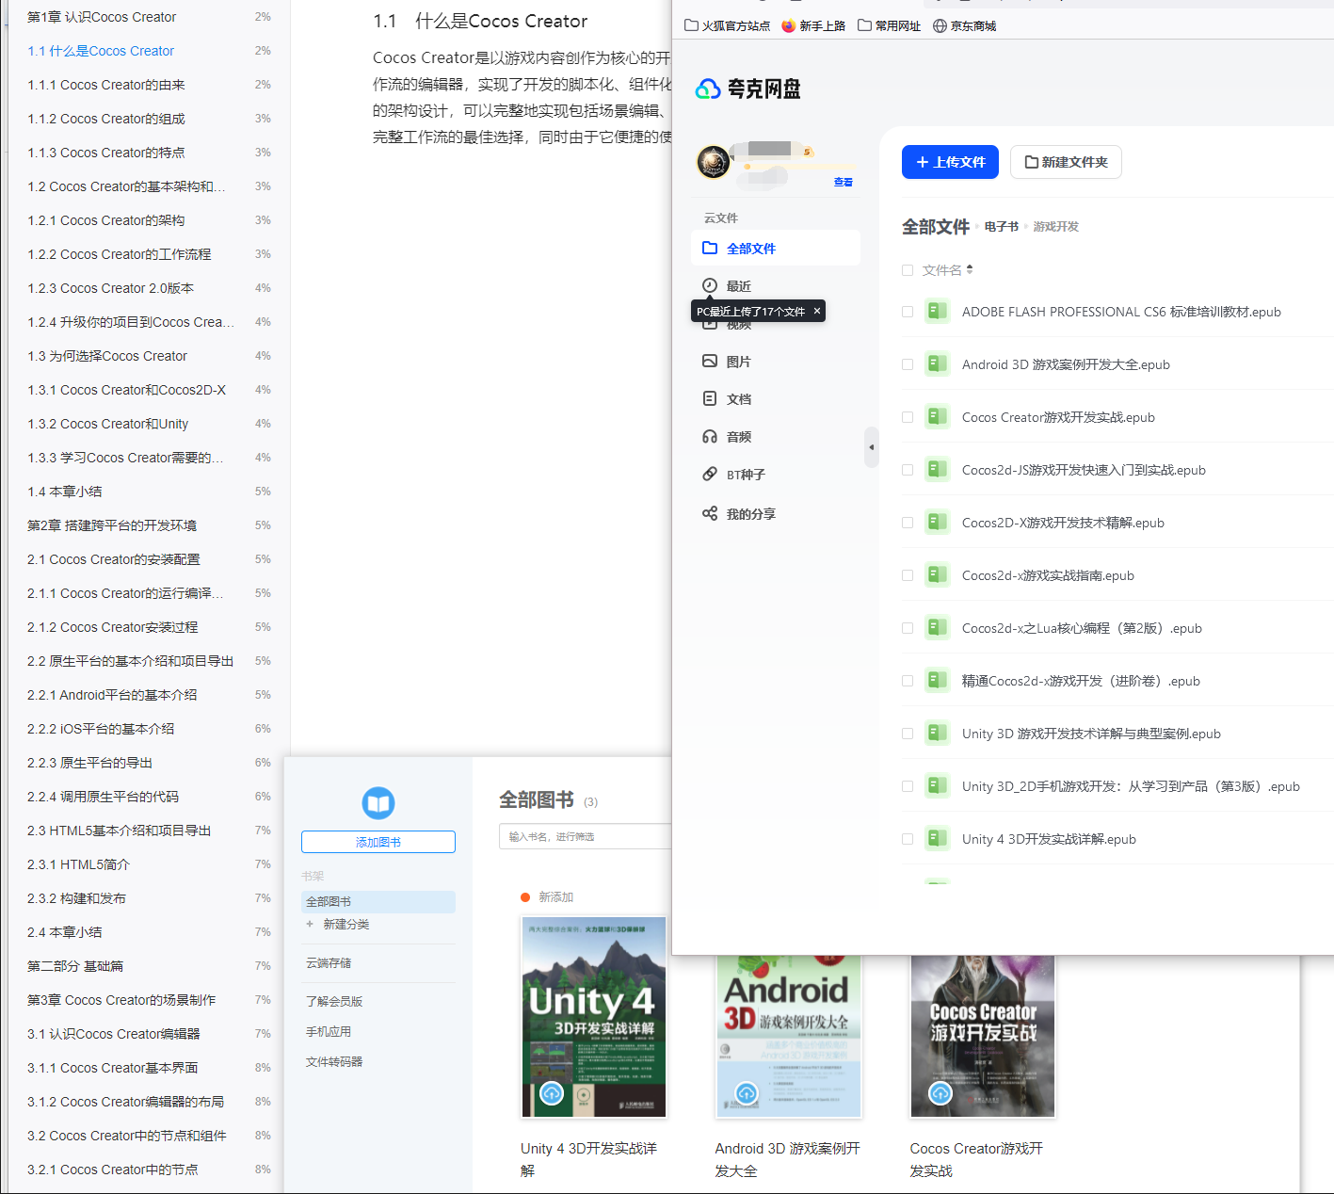The width and height of the screenshot is (1334, 1194).
Task: Toggle the select-all checkbox beside 文件名
Action: (x=908, y=270)
